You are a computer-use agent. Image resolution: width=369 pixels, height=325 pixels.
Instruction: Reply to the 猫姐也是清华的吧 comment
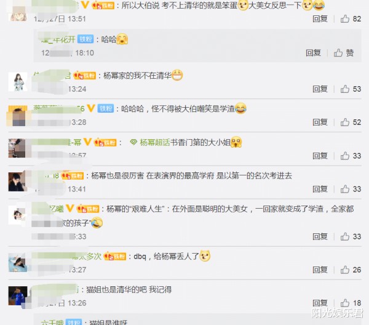coord(320,303)
